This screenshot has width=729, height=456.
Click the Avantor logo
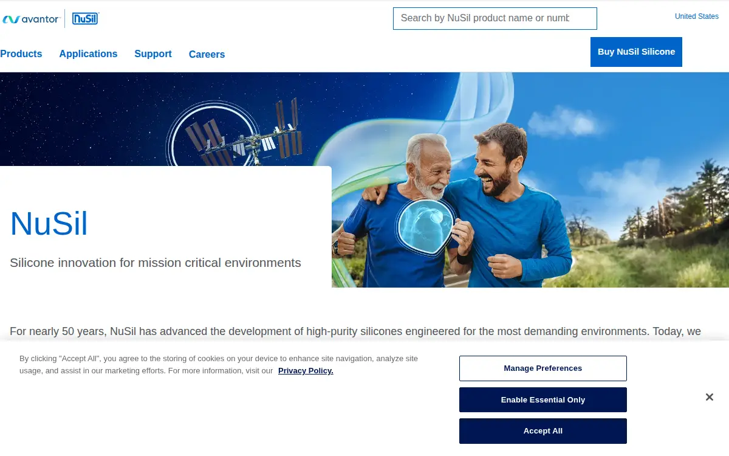tap(30, 19)
